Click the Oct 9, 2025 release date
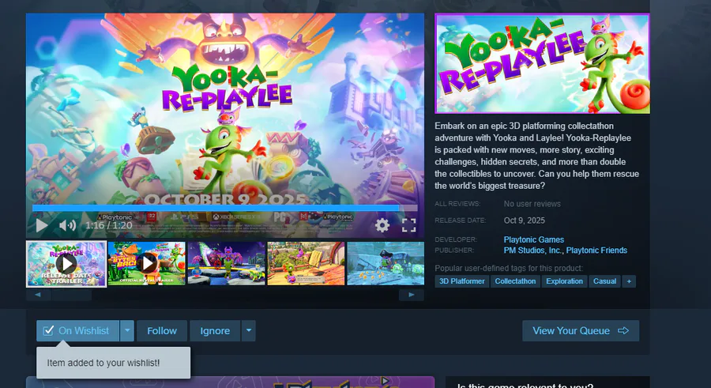 point(525,220)
